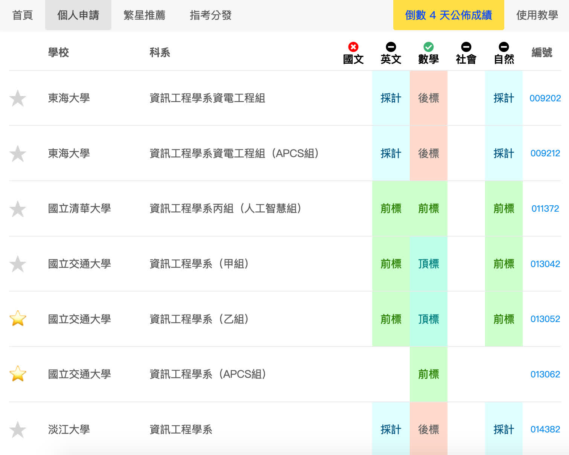
Task: Click the 後標 math cell in 淡江大學 row
Action: [429, 429]
